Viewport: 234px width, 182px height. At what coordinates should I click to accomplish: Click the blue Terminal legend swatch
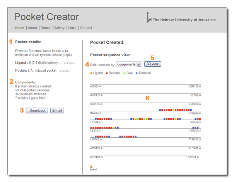(x=137, y=73)
